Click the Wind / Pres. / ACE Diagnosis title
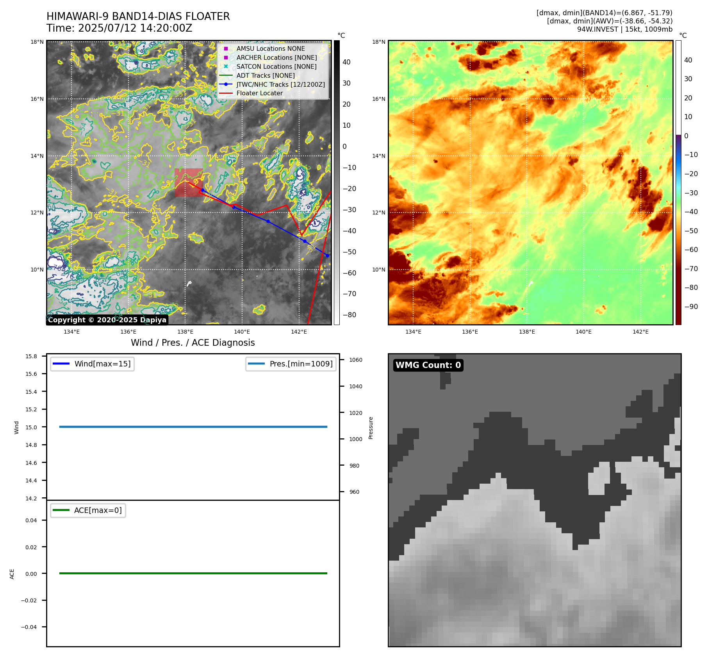708x661 pixels. point(193,343)
